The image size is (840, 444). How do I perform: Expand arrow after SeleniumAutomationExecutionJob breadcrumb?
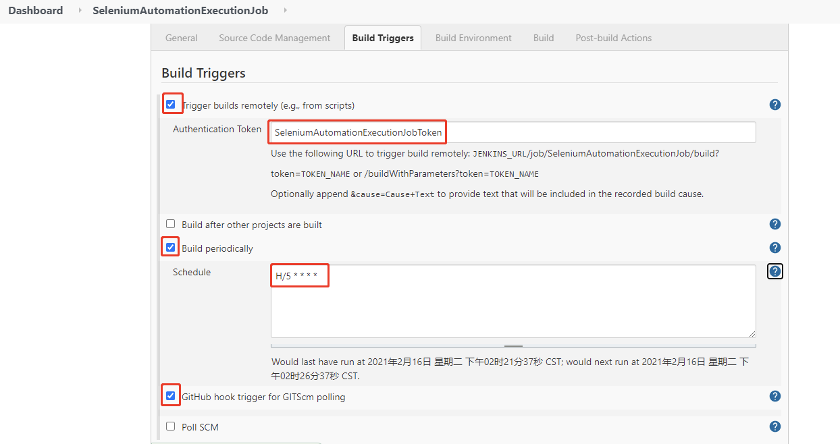(x=284, y=10)
